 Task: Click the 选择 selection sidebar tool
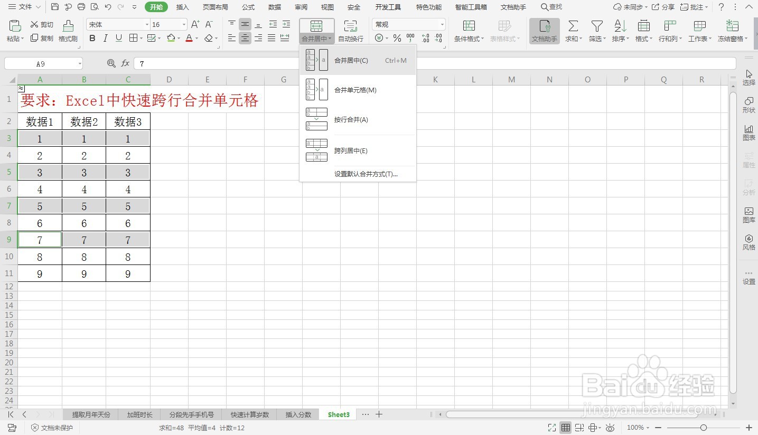tap(749, 78)
